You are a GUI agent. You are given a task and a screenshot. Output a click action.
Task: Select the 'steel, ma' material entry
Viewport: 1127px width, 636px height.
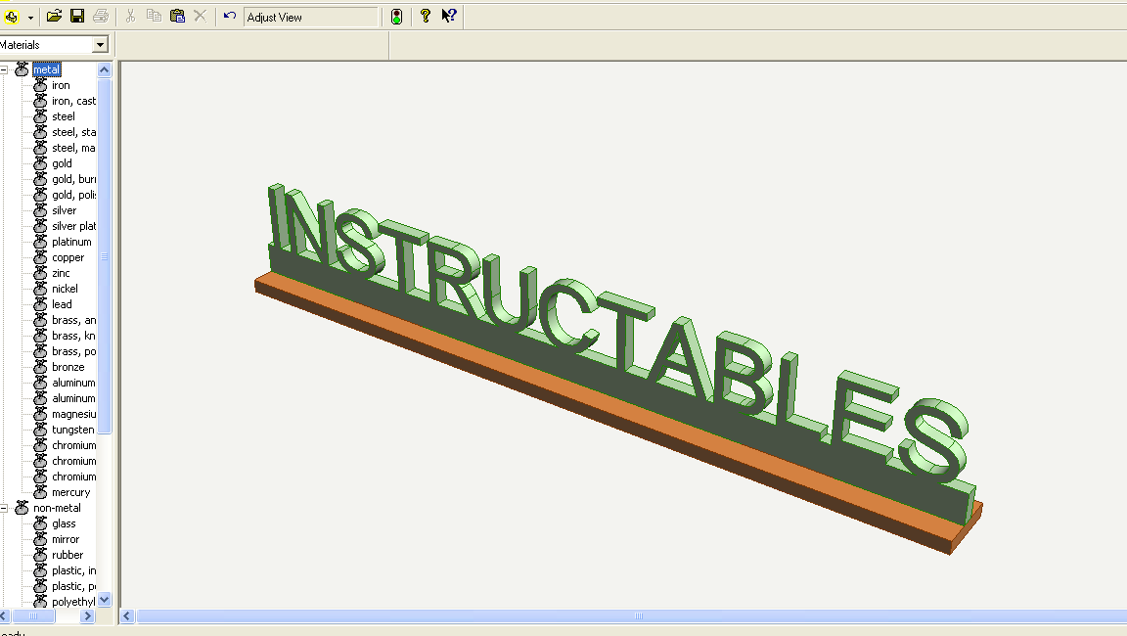pyautogui.click(x=73, y=148)
